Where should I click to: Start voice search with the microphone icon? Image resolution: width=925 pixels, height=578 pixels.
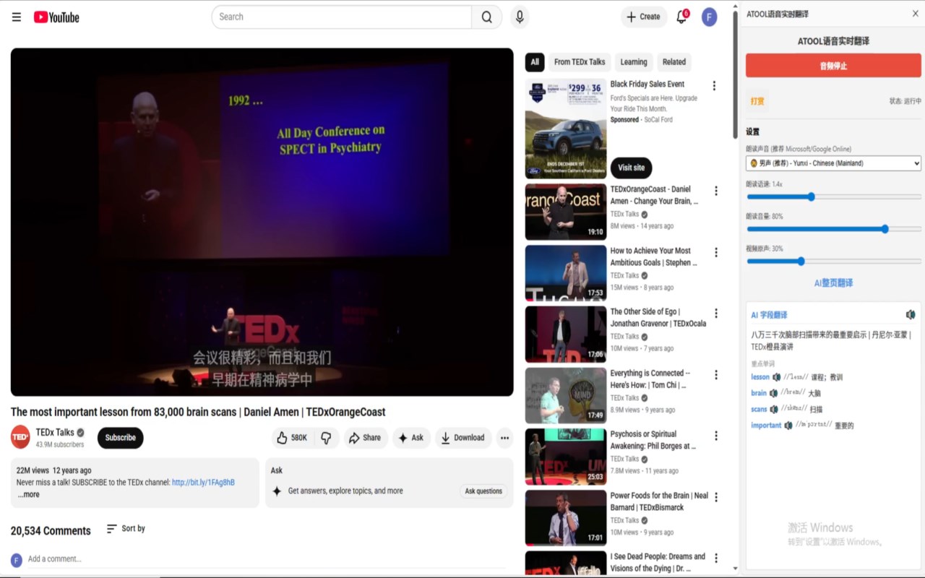coord(520,17)
